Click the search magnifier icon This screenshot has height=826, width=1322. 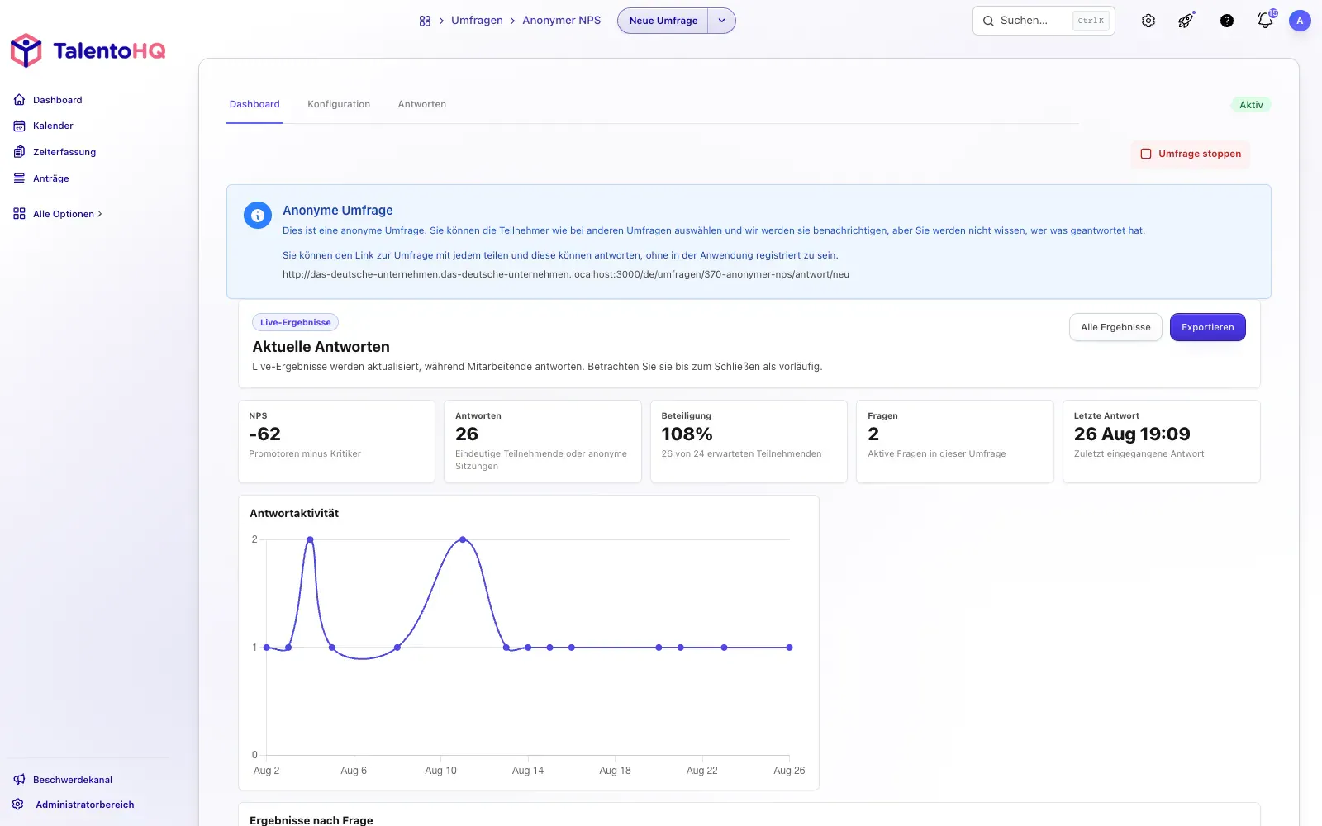pos(988,21)
